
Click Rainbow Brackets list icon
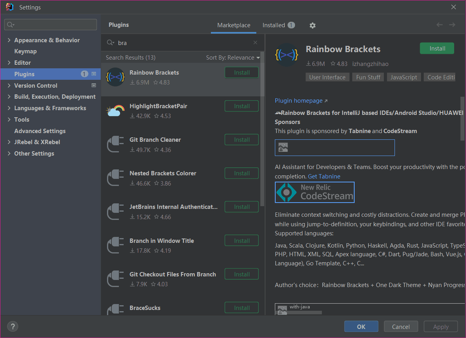[x=115, y=77]
